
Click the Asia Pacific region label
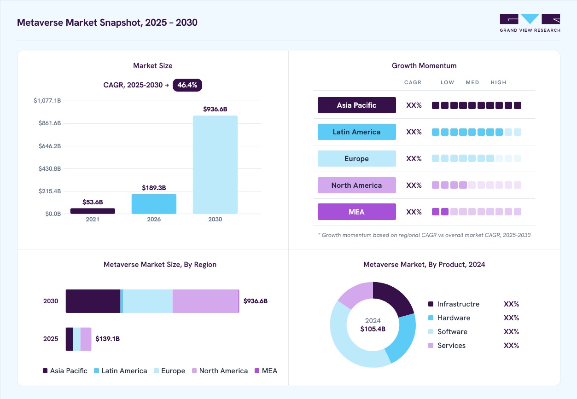[x=357, y=105]
